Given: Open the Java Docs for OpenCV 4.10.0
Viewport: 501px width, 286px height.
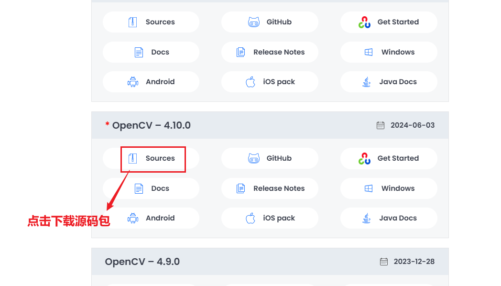Looking at the screenshot, I should [x=389, y=218].
